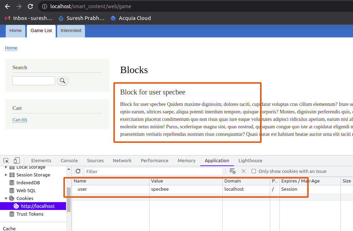Image resolution: width=353 pixels, height=231 pixels.
Task: Open the Interested tab on the site
Action: point(71,31)
